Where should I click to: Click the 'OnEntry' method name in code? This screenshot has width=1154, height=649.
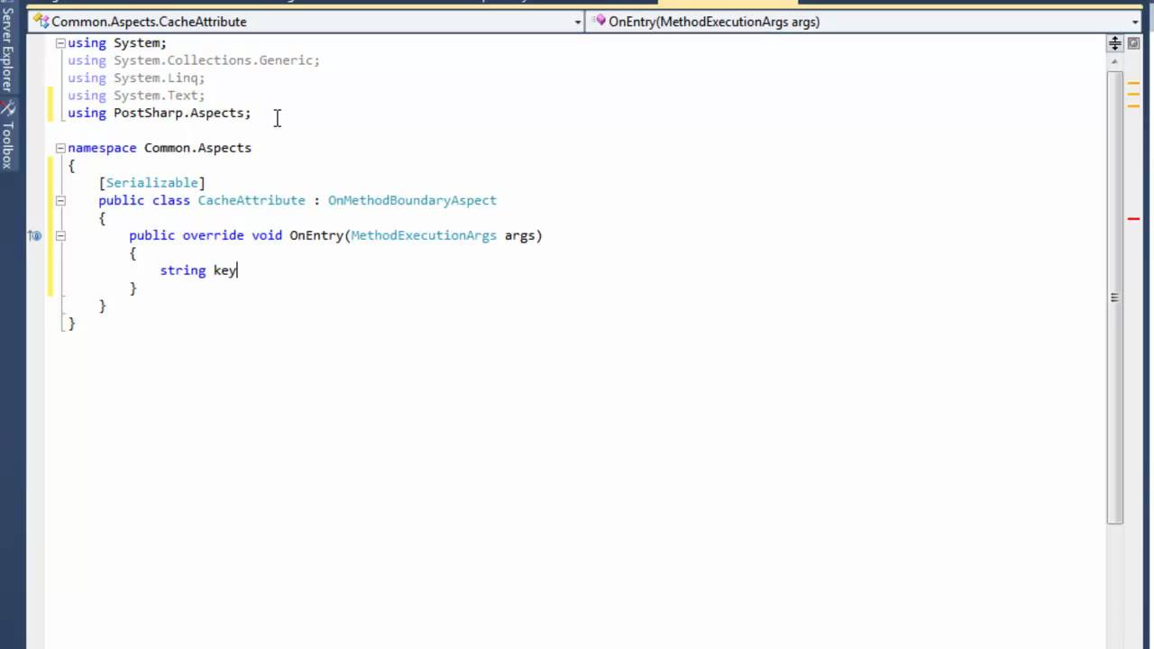coord(316,235)
